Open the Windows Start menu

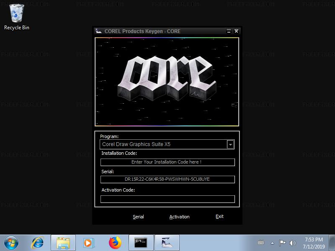[x=11, y=243]
